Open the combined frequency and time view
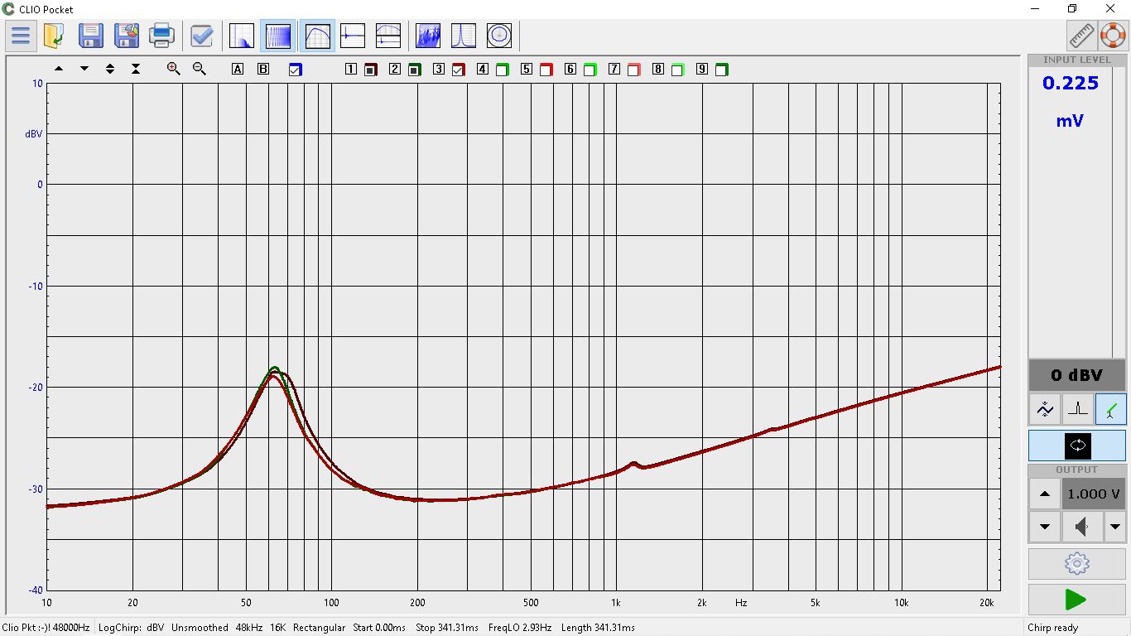 pos(388,36)
